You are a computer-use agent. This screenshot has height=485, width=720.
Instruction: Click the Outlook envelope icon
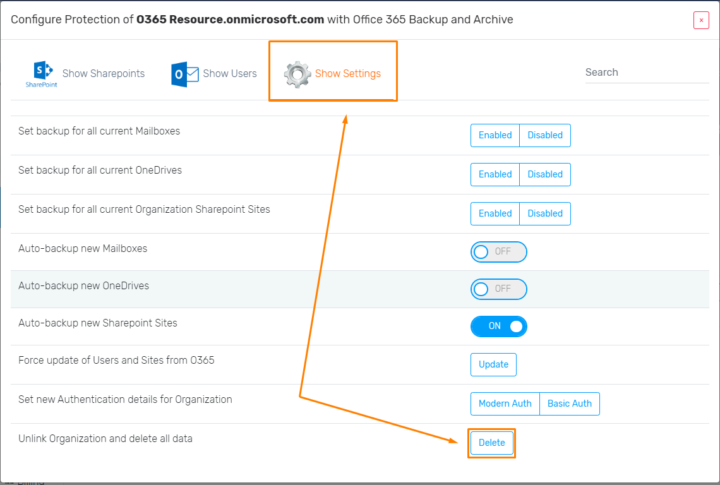pos(184,74)
